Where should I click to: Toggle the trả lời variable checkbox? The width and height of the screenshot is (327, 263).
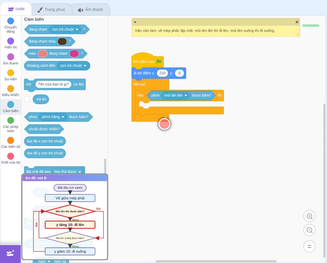point(27,99)
